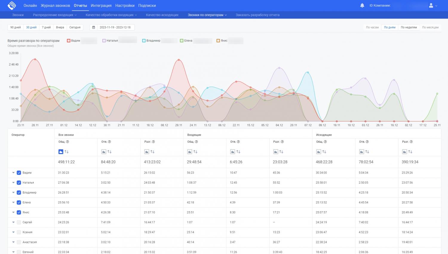Toggle Владимир legend color swatch

pos(144,41)
